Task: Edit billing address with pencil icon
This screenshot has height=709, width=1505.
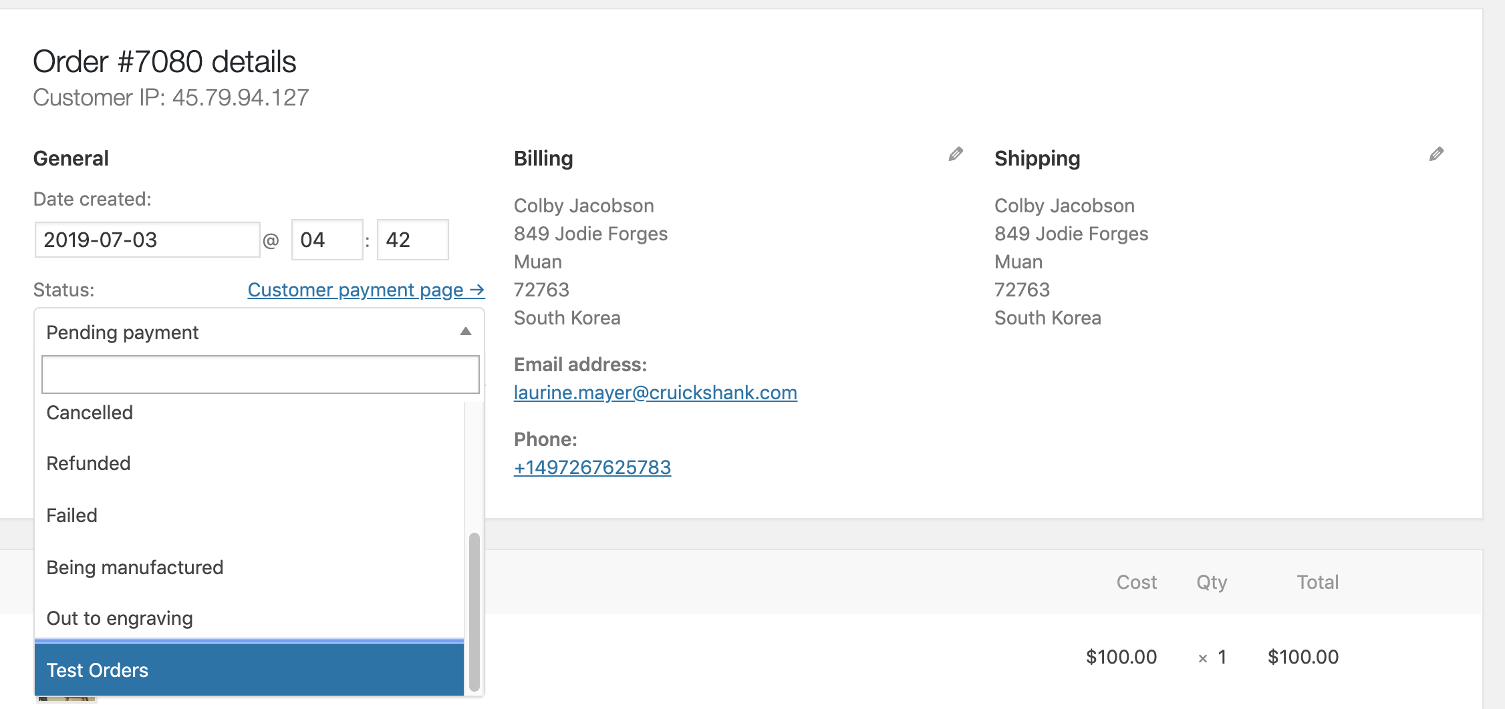Action: click(956, 154)
